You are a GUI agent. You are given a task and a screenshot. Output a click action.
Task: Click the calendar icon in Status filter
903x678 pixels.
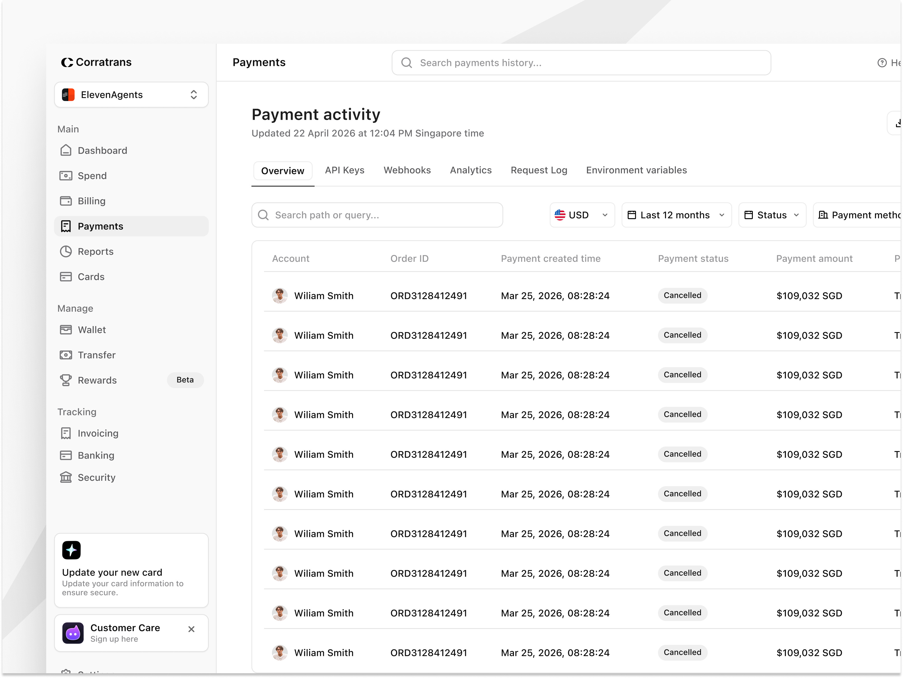(x=749, y=215)
